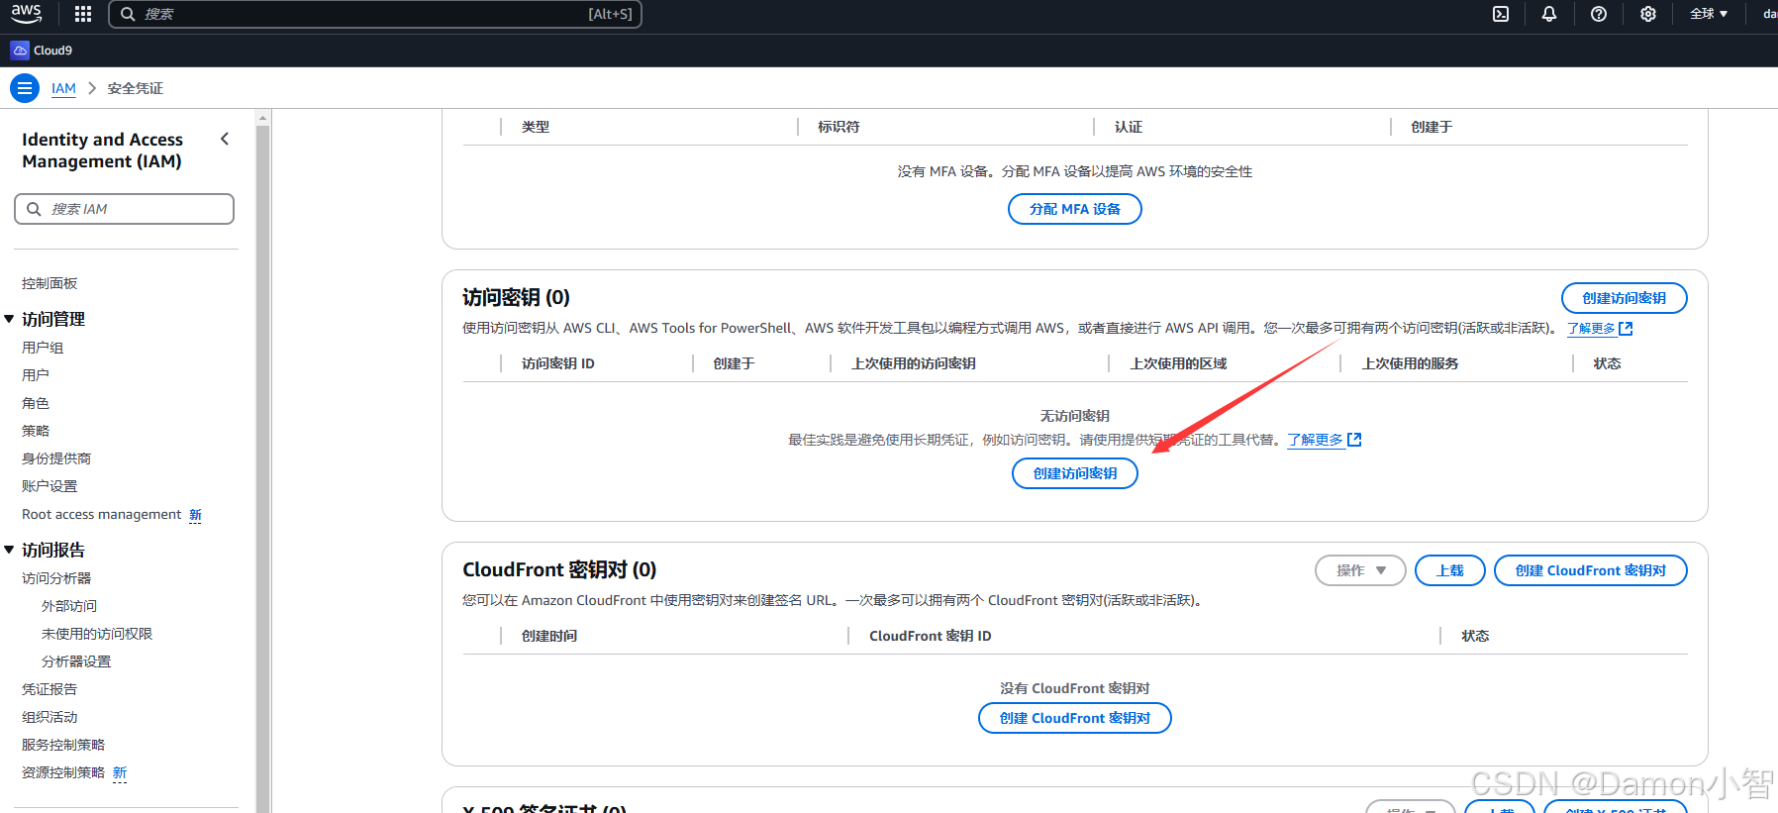Viewport: 1778px width, 813px height.
Task: Click the 访问密钥 ID column header
Action: click(x=558, y=363)
